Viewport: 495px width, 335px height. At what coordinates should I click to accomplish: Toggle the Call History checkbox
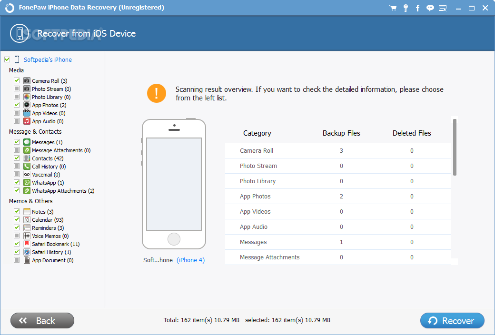pos(17,166)
